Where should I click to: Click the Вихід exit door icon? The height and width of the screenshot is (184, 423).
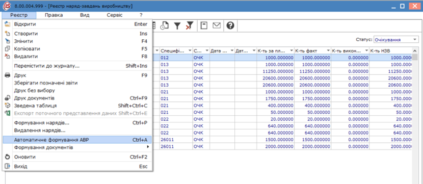click(x=8, y=167)
